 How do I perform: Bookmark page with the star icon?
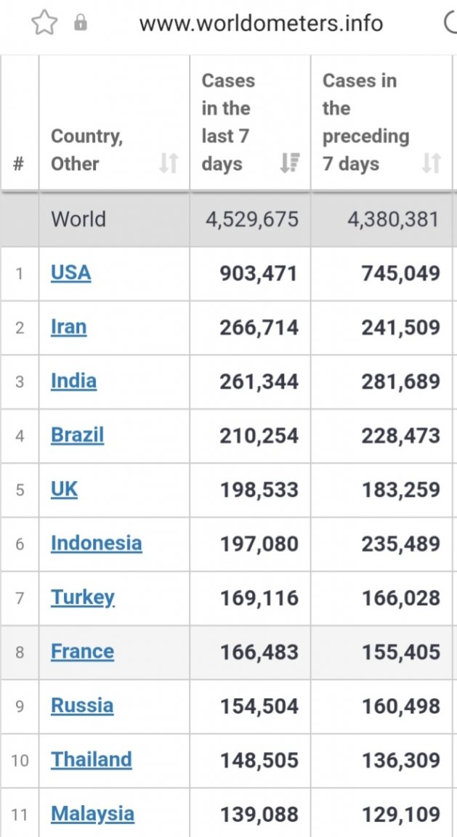(x=44, y=23)
